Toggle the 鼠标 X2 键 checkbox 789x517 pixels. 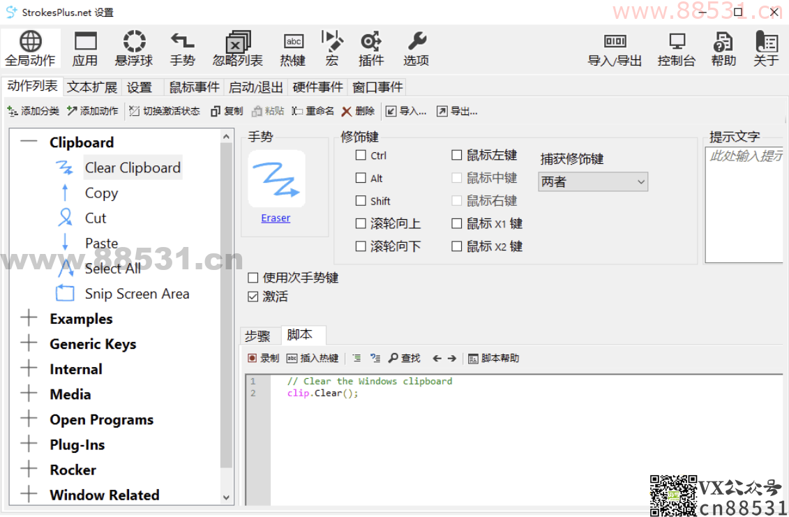tap(457, 246)
